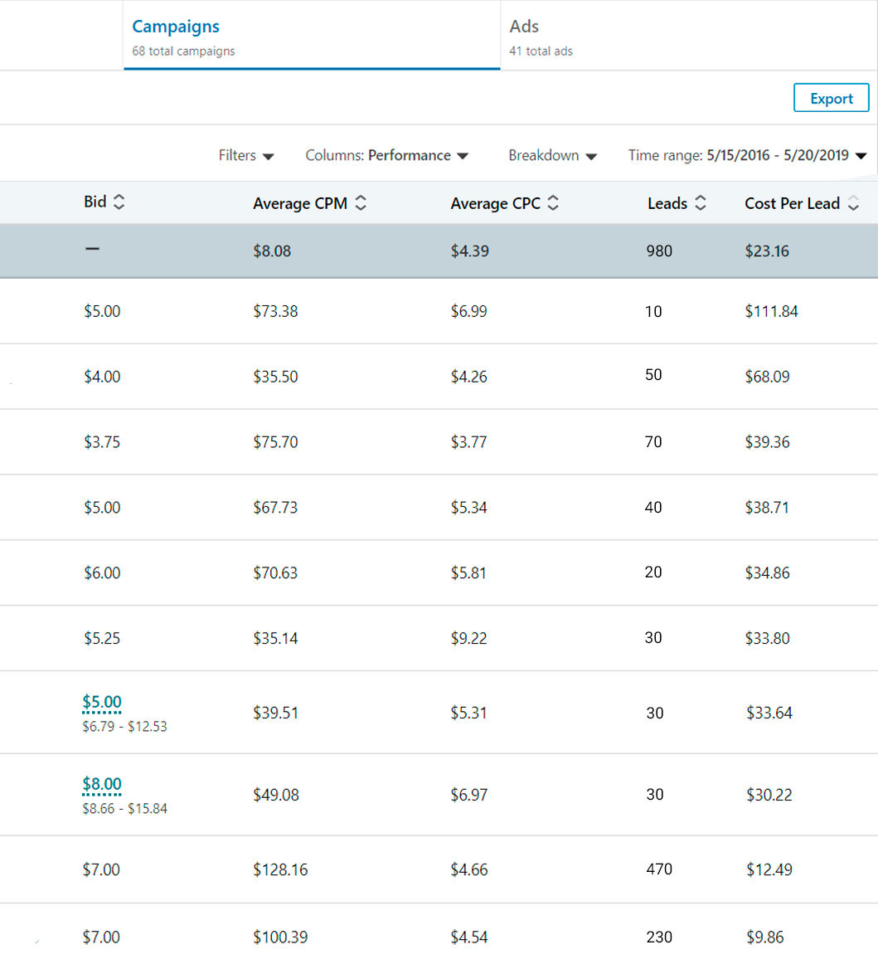Change the Time range dropdown
Screen dimensions: 878x969
pos(748,155)
